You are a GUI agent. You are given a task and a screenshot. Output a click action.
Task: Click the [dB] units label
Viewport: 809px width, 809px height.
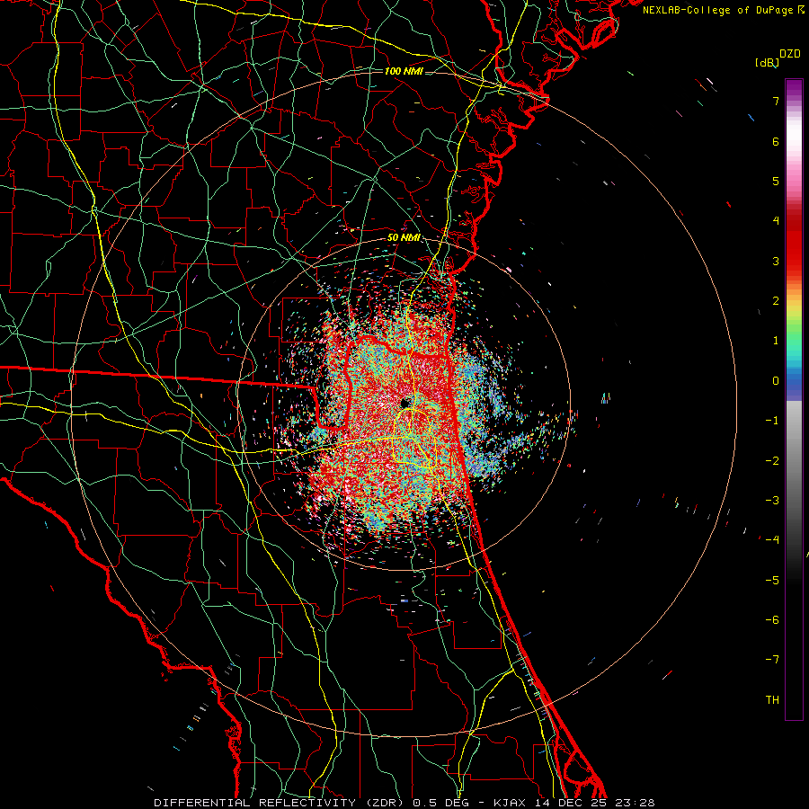pos(768,62)
